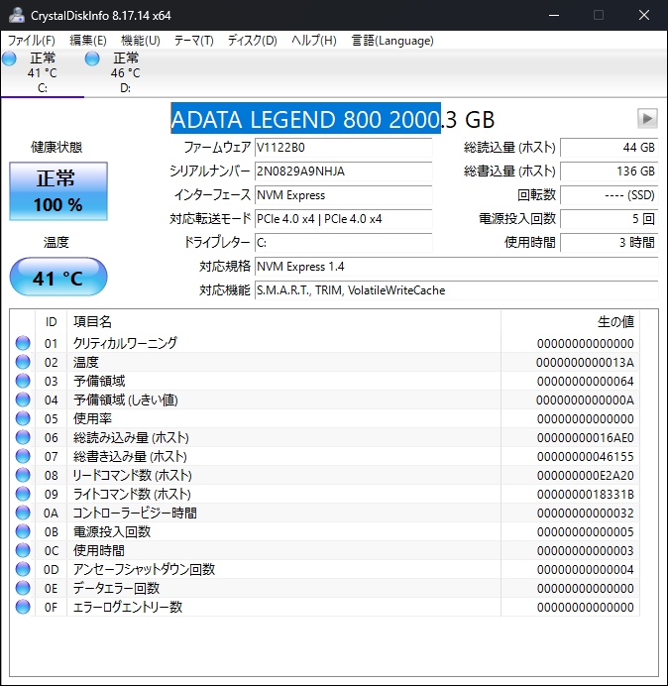
Task: Click the 生の値 column header
Action: (x=571, y=322)
